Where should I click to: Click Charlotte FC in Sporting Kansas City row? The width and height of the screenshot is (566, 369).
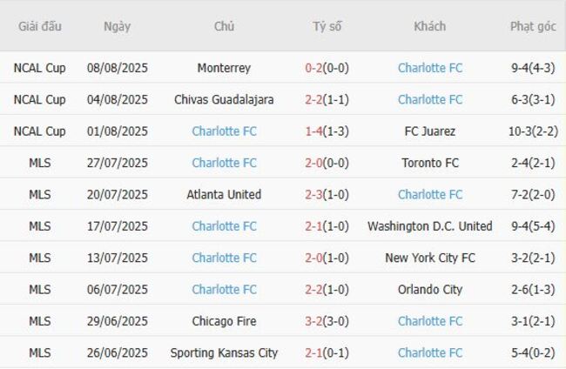point(430,352)
